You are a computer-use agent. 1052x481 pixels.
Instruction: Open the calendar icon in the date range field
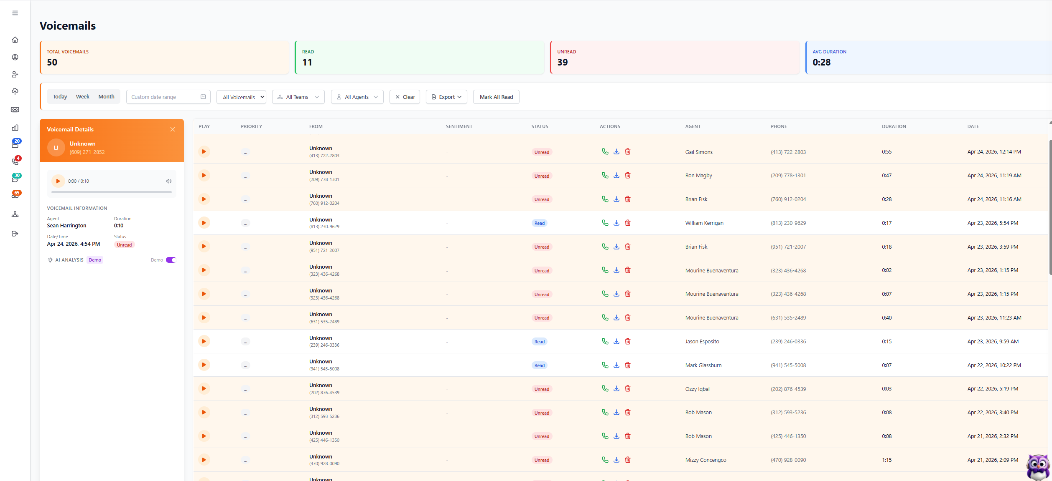203,97
